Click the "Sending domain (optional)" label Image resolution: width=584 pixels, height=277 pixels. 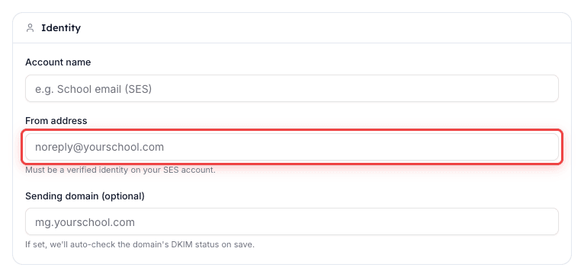[85, 196]
